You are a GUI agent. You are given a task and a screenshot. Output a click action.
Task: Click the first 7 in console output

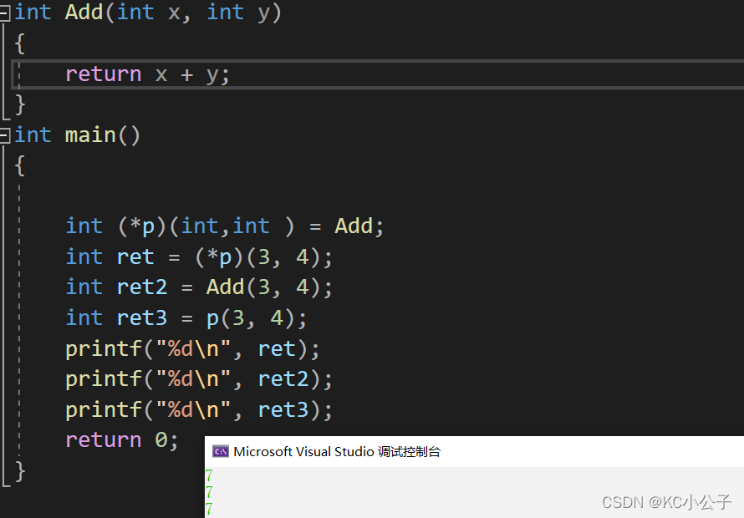coord(209,475)
